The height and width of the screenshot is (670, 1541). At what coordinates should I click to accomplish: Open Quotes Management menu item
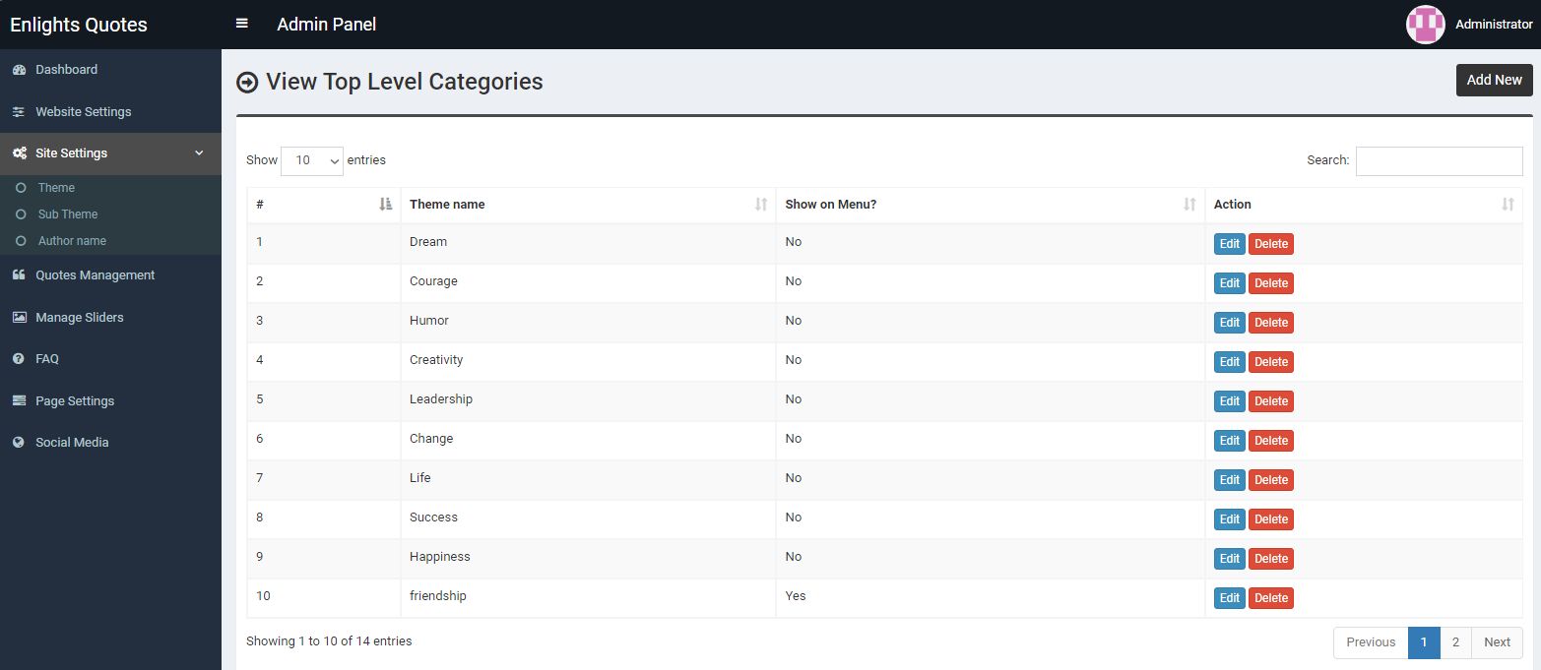[x=110, y=275]
